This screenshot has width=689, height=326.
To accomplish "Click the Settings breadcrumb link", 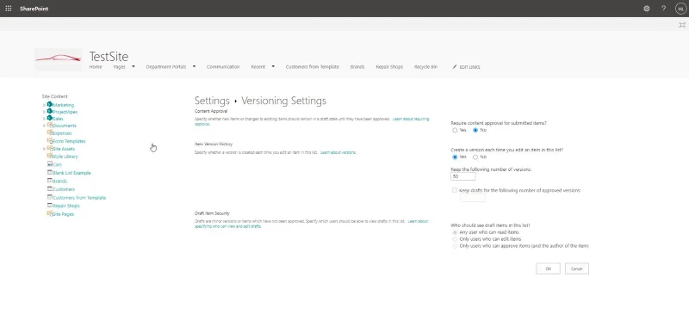I will [x=212, y=101].
